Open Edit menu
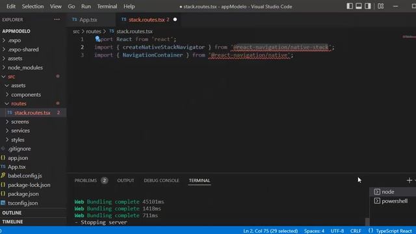 click(x=11, y=6)
